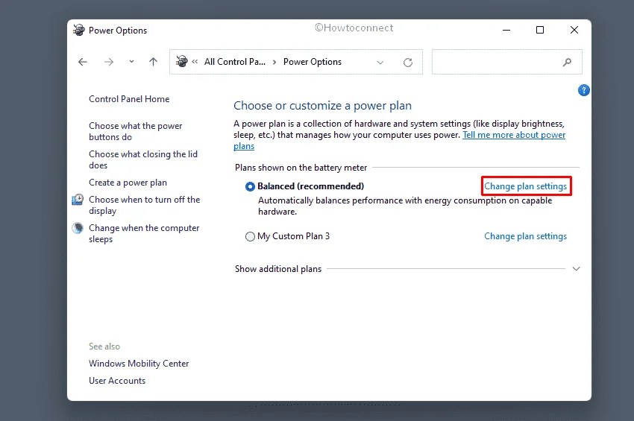The width and height of the screenshot is (634, 421).
Task: Maximize the Power Options window
Action: point(540,30)
